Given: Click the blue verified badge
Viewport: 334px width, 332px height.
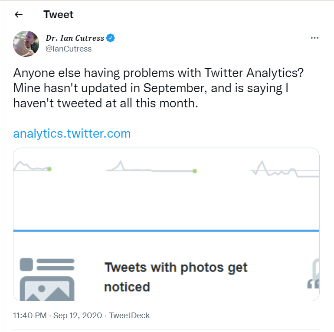Looking at the screenshot, I should [x=111, y=38].
